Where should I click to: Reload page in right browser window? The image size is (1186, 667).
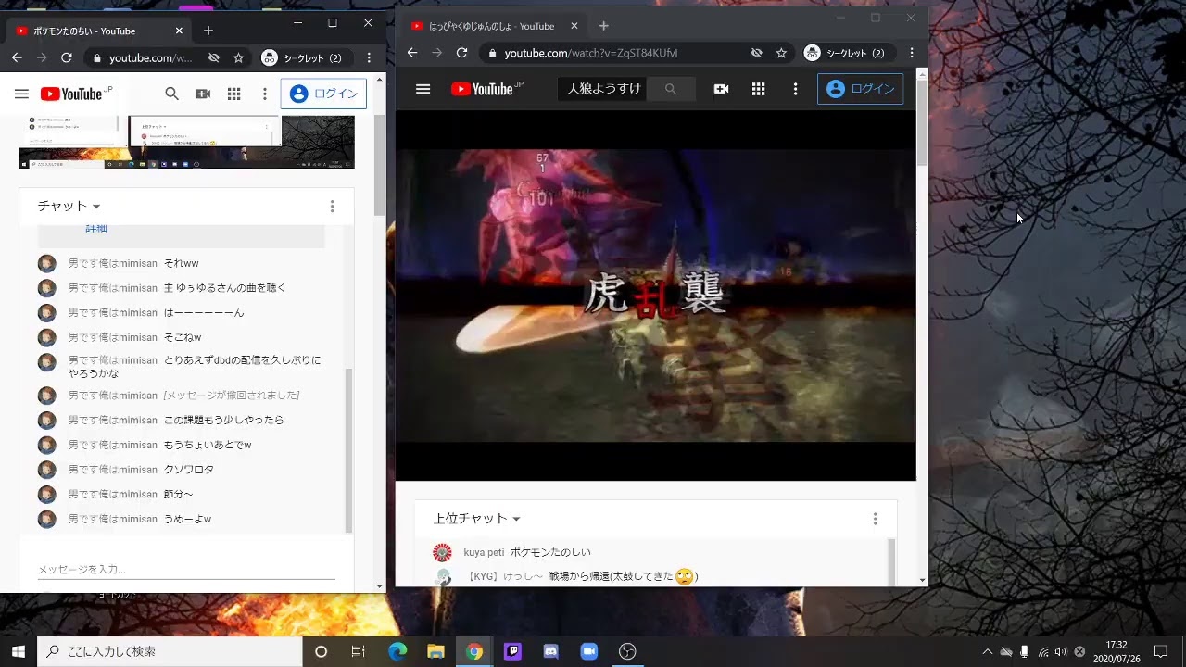pos(461,53)
